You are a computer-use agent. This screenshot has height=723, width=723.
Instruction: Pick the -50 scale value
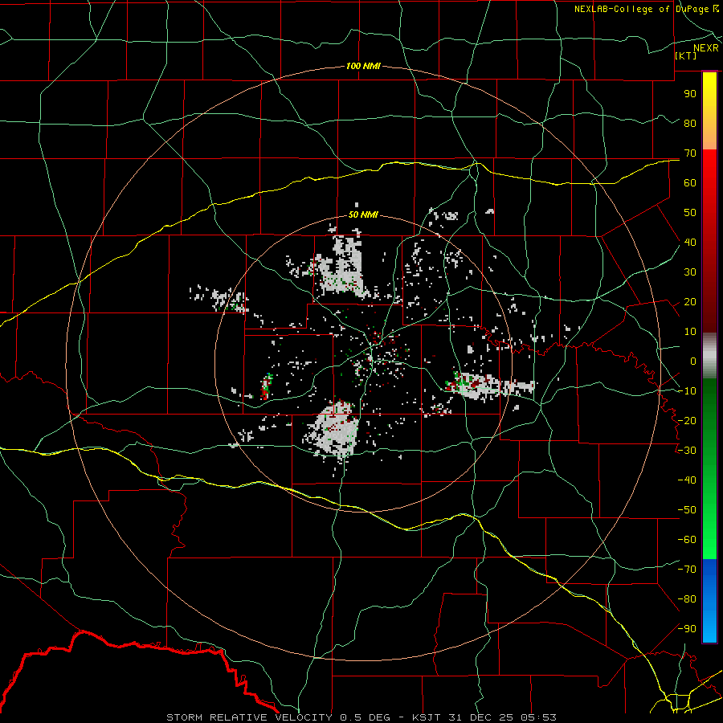point(687,510)
